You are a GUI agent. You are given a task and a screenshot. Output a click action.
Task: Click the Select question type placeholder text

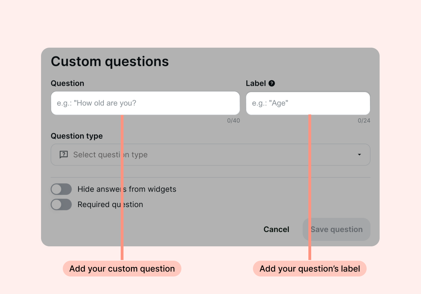pyautogui.click(x=110, y=155)
